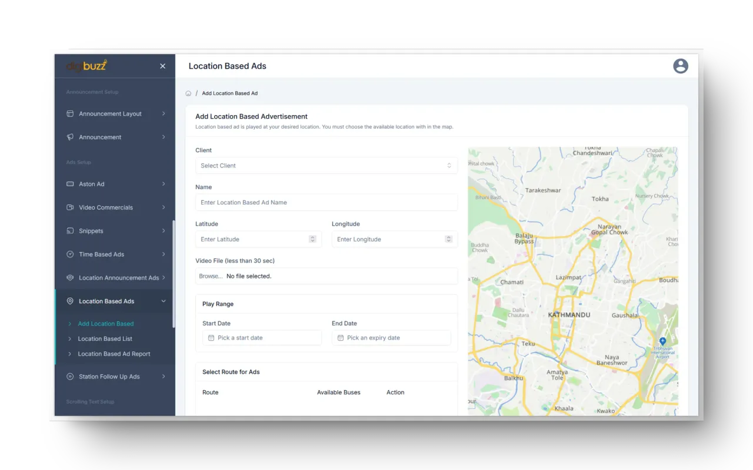Click the No file selected text

click(x=249, y=276)
